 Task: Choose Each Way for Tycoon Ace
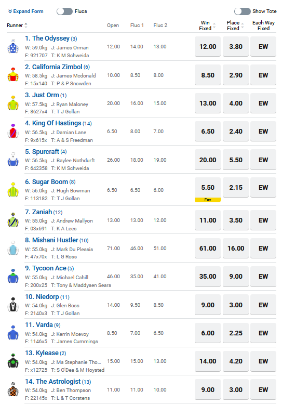tap(263, 277)
